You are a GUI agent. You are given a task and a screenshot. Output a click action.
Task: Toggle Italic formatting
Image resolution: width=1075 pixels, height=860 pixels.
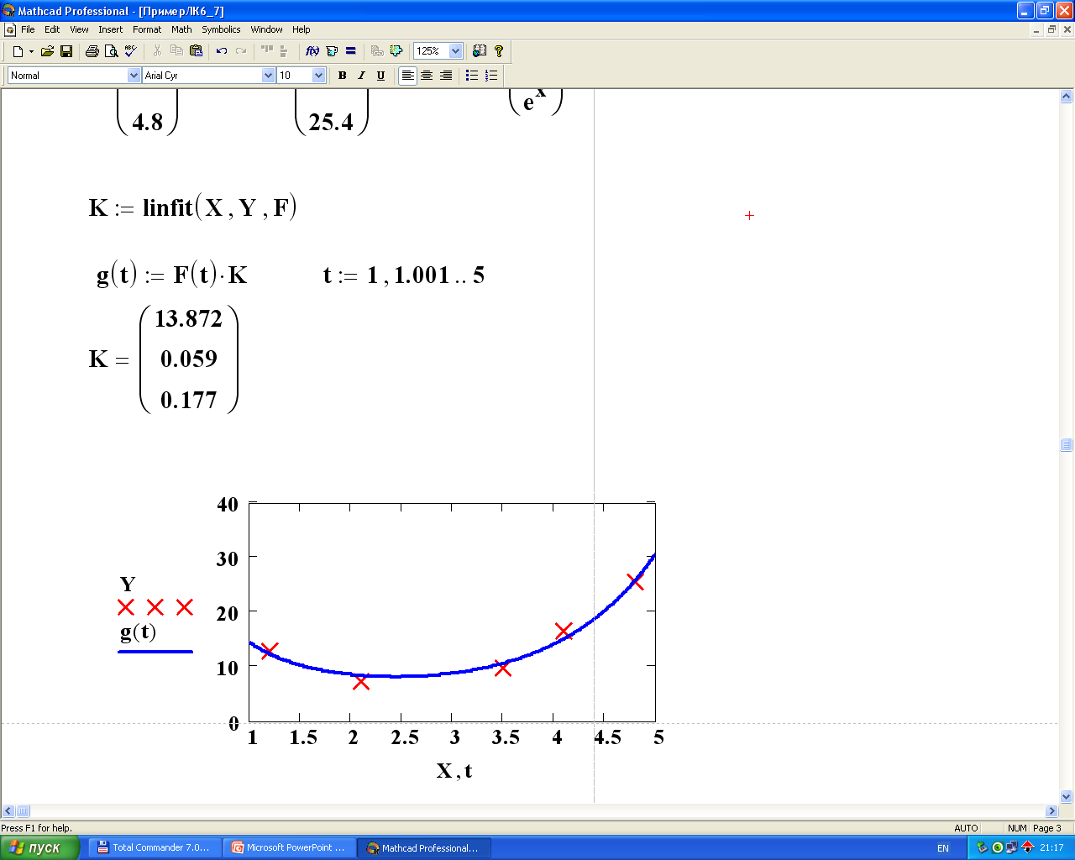[x=361, y=76]
